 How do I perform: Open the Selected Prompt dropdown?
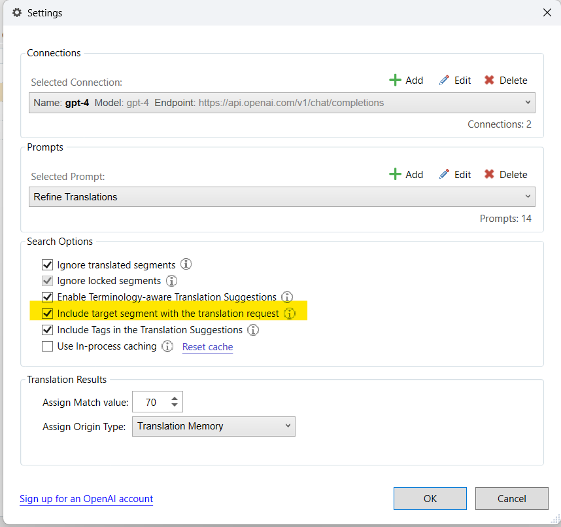[282, 196]
